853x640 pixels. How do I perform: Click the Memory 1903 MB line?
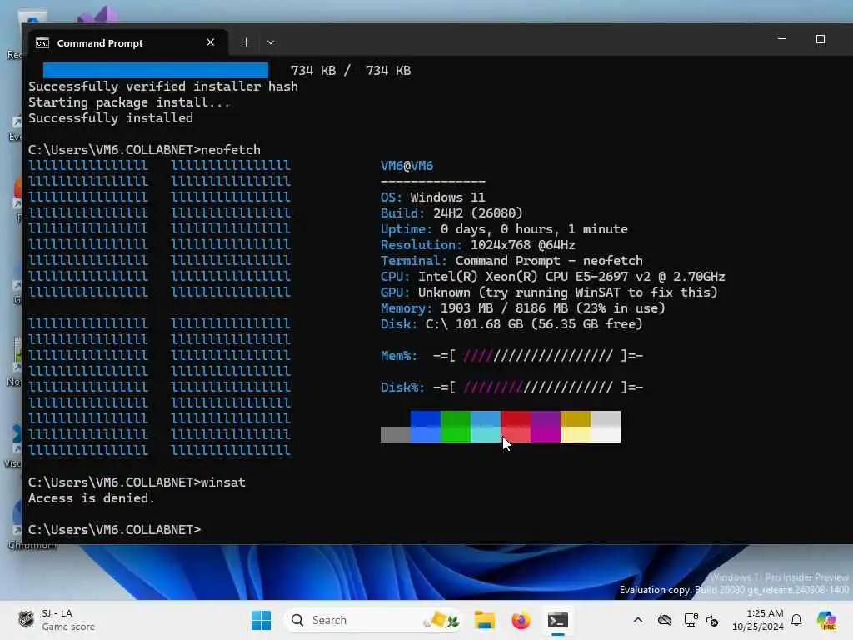pyautogui.click(x=523, y=308)
